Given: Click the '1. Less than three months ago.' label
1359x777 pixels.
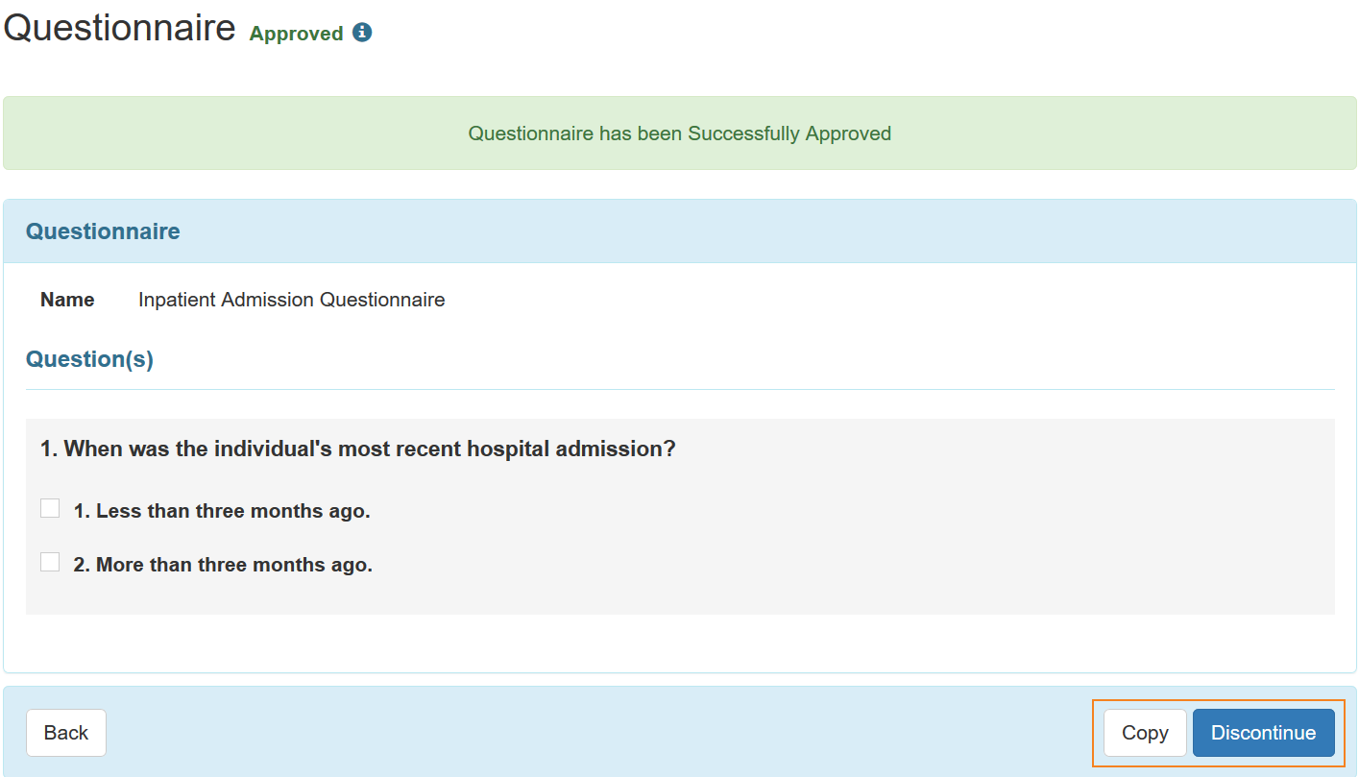Looking at the screenshot, I should click(222, 511).
